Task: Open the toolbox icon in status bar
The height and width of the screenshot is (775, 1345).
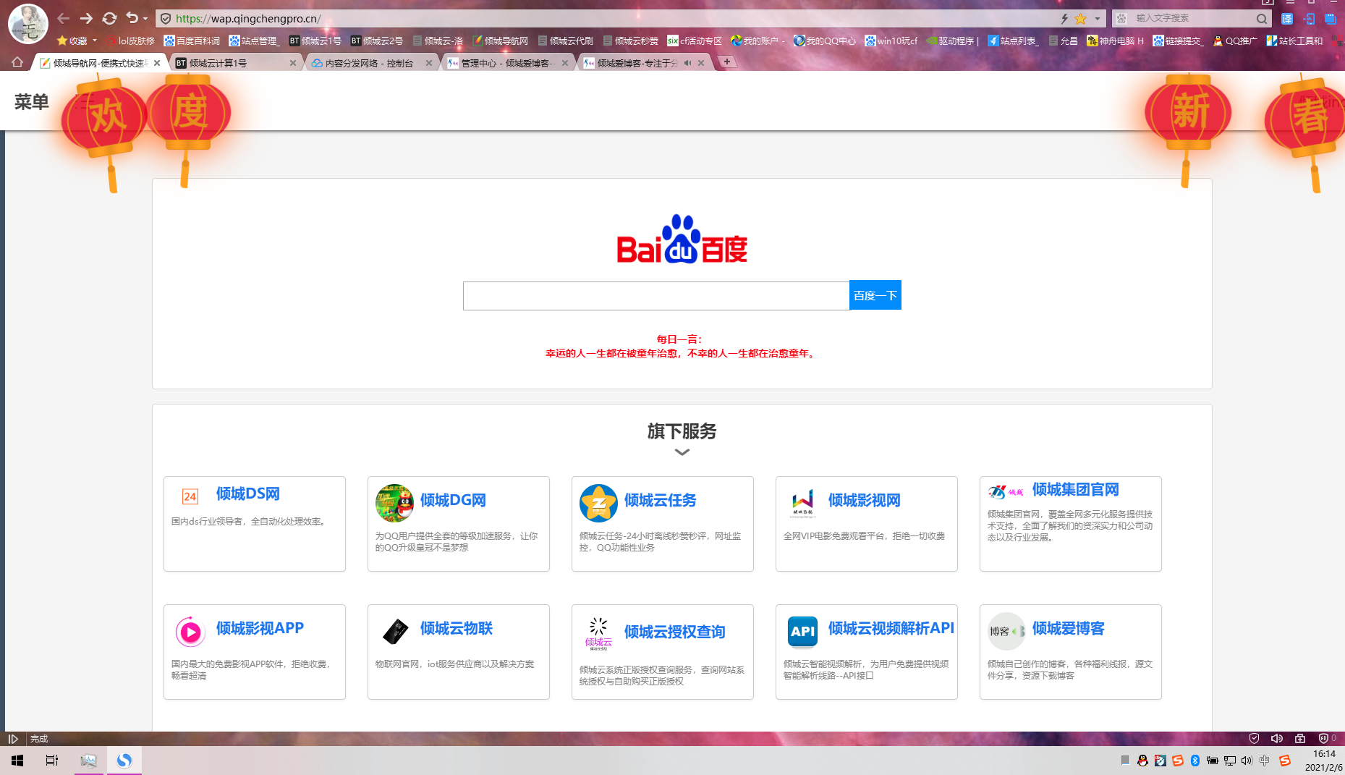Action: coord(1300,739)
